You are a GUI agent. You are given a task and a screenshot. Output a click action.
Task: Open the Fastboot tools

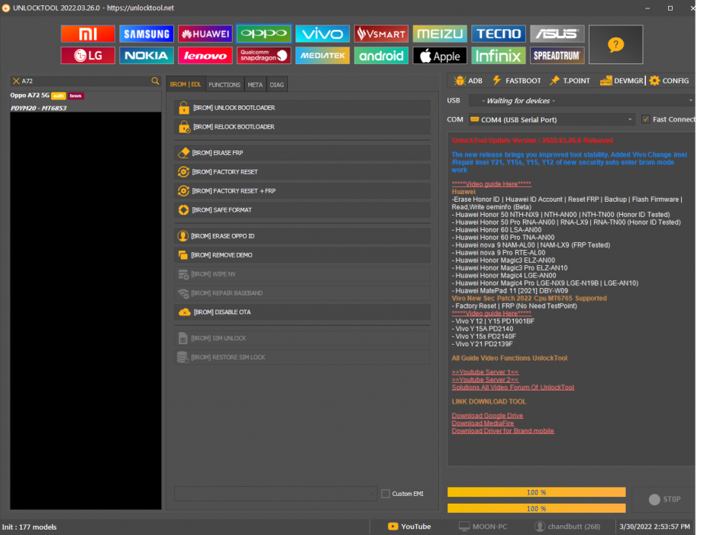click(516, 80)
